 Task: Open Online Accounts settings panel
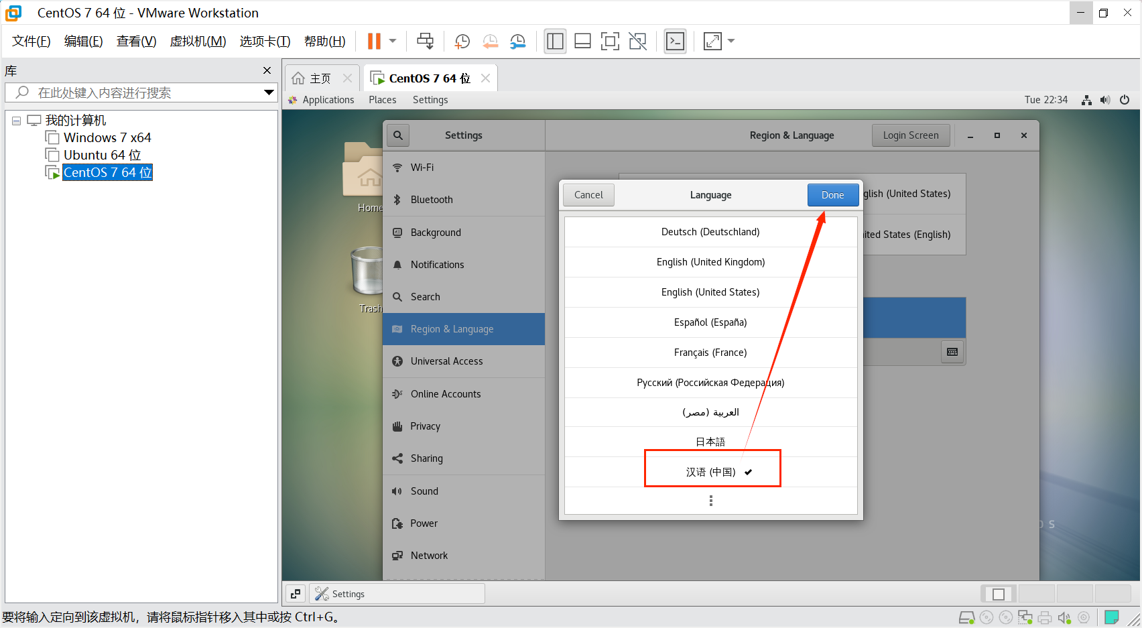(464, 394)
